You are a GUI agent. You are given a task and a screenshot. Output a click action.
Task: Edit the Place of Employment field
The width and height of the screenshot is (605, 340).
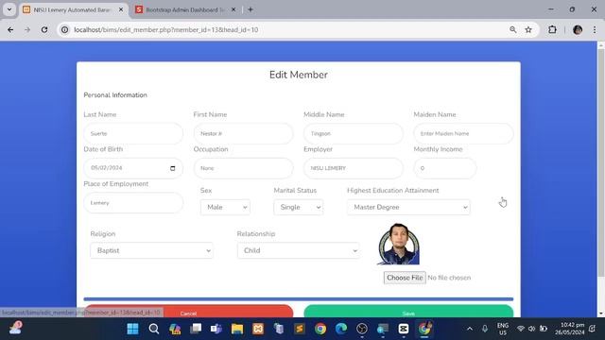pos(133,203)
